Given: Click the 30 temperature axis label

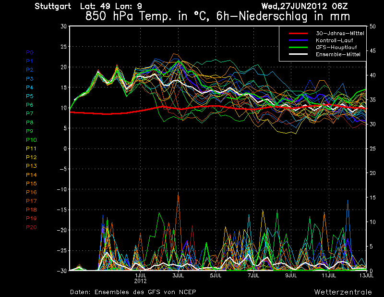Looking at the screenshot, I should (63, 26).
